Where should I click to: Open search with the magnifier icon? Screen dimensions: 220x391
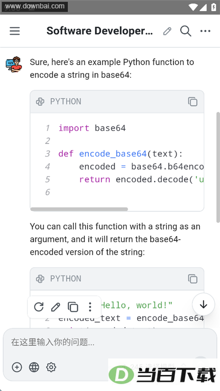[186, 31]
